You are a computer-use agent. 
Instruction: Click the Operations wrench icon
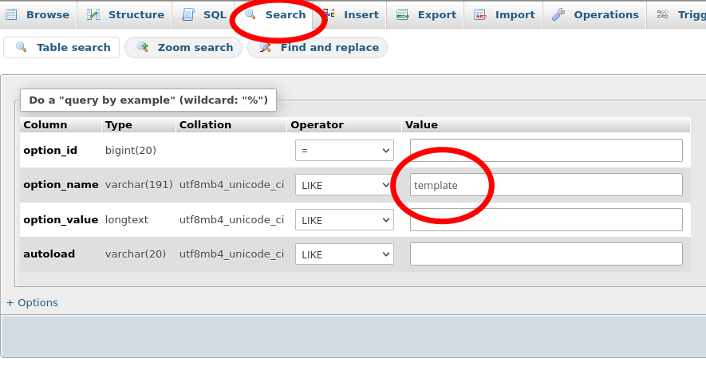(x=558, y=14)
